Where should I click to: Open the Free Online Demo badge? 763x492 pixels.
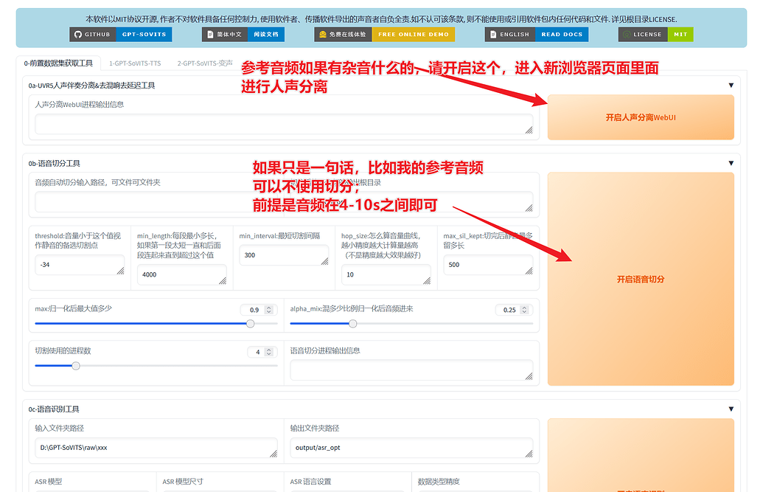coord(384,35)
